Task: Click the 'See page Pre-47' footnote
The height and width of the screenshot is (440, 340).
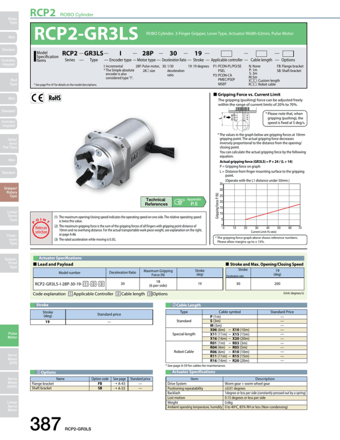Action: [x=66, y=85]
